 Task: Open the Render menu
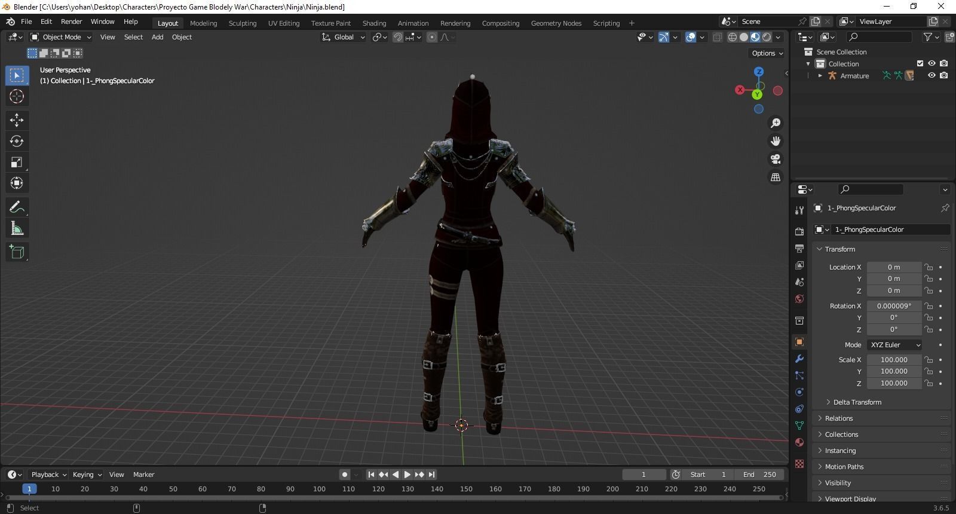point(71,22)
